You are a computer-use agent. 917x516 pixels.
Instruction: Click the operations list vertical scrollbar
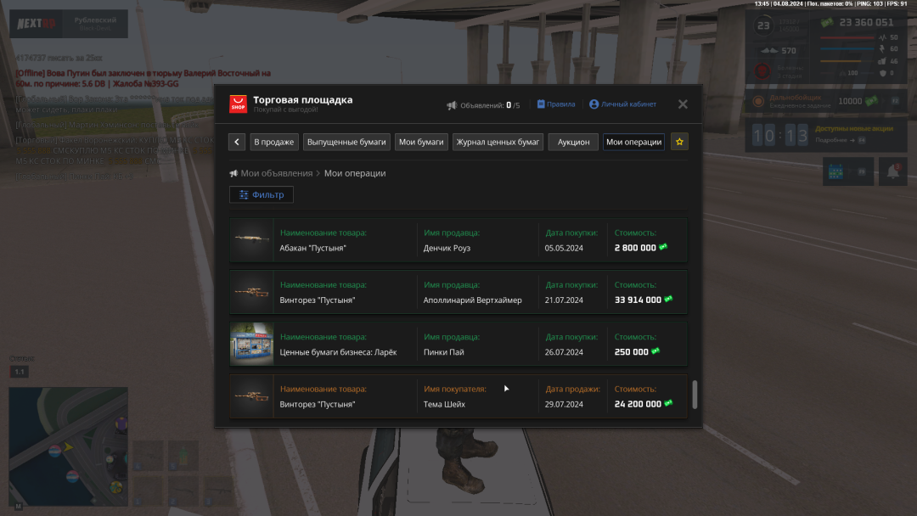click(695, 394)
